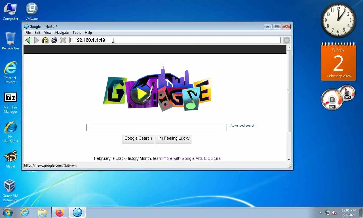Maximize the NetSurf window

[277, 27]
